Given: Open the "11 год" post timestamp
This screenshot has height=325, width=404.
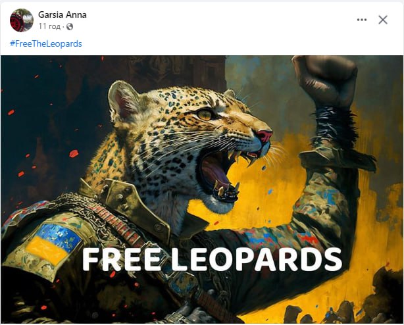Looking at the screenshot, I should click(x=49, y=26).
